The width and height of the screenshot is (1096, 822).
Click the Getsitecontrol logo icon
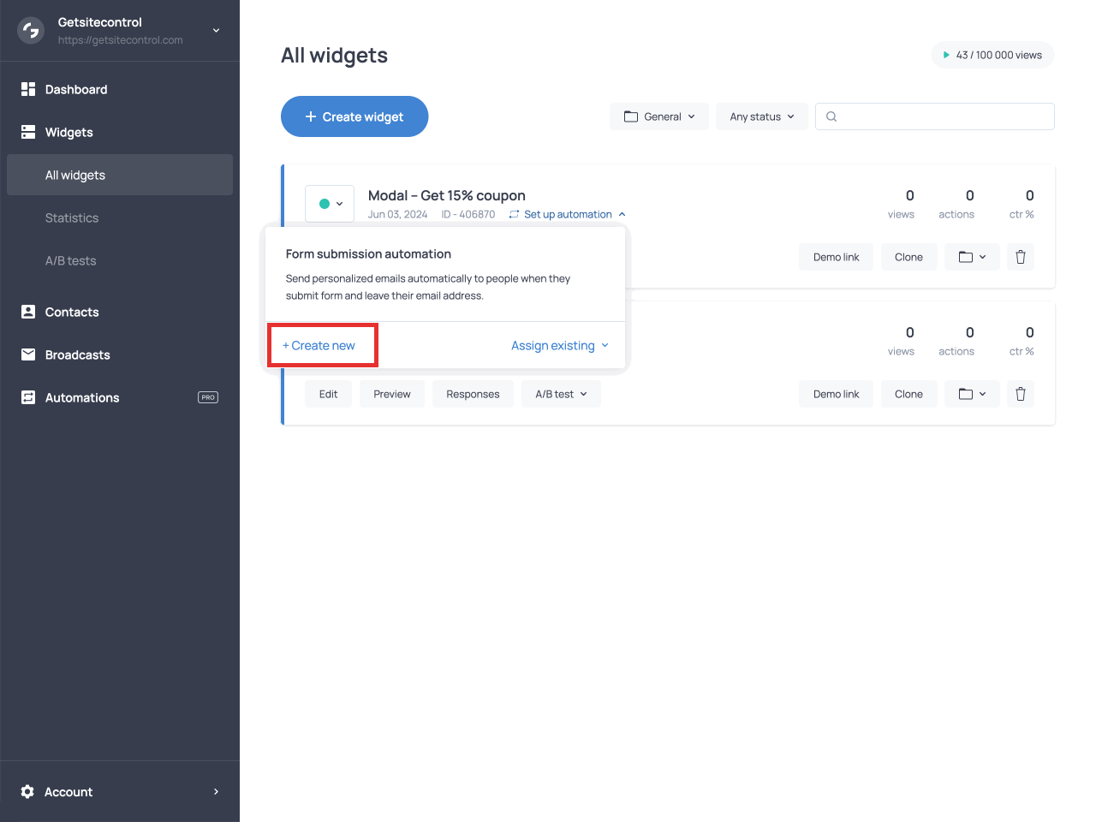(31, 31)
